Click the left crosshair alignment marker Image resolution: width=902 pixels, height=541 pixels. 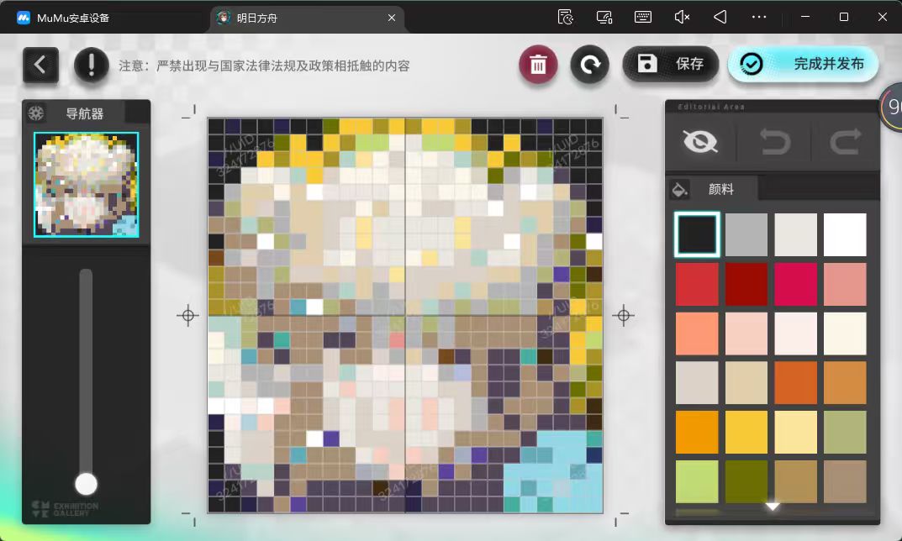tap(187, 316)
